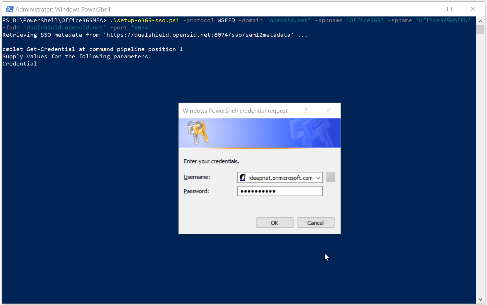
Task: Click the PowerShell icon in the title bar
Action: (x=10, y=9)
